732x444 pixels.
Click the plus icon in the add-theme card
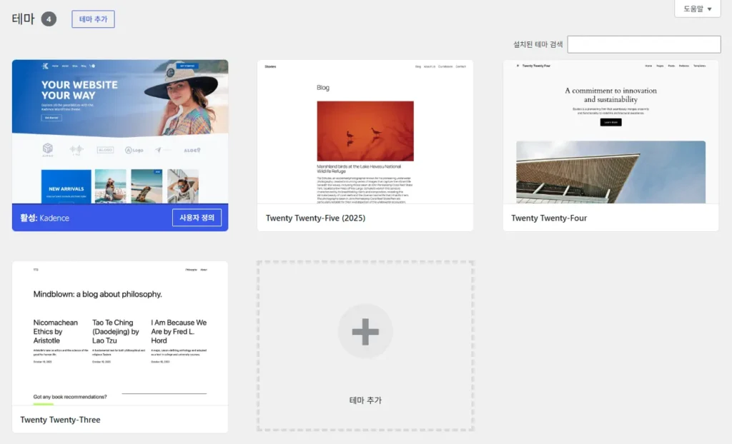[x=365, y=332]
